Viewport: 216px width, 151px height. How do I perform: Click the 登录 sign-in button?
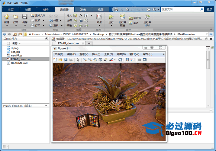point(209,9)
